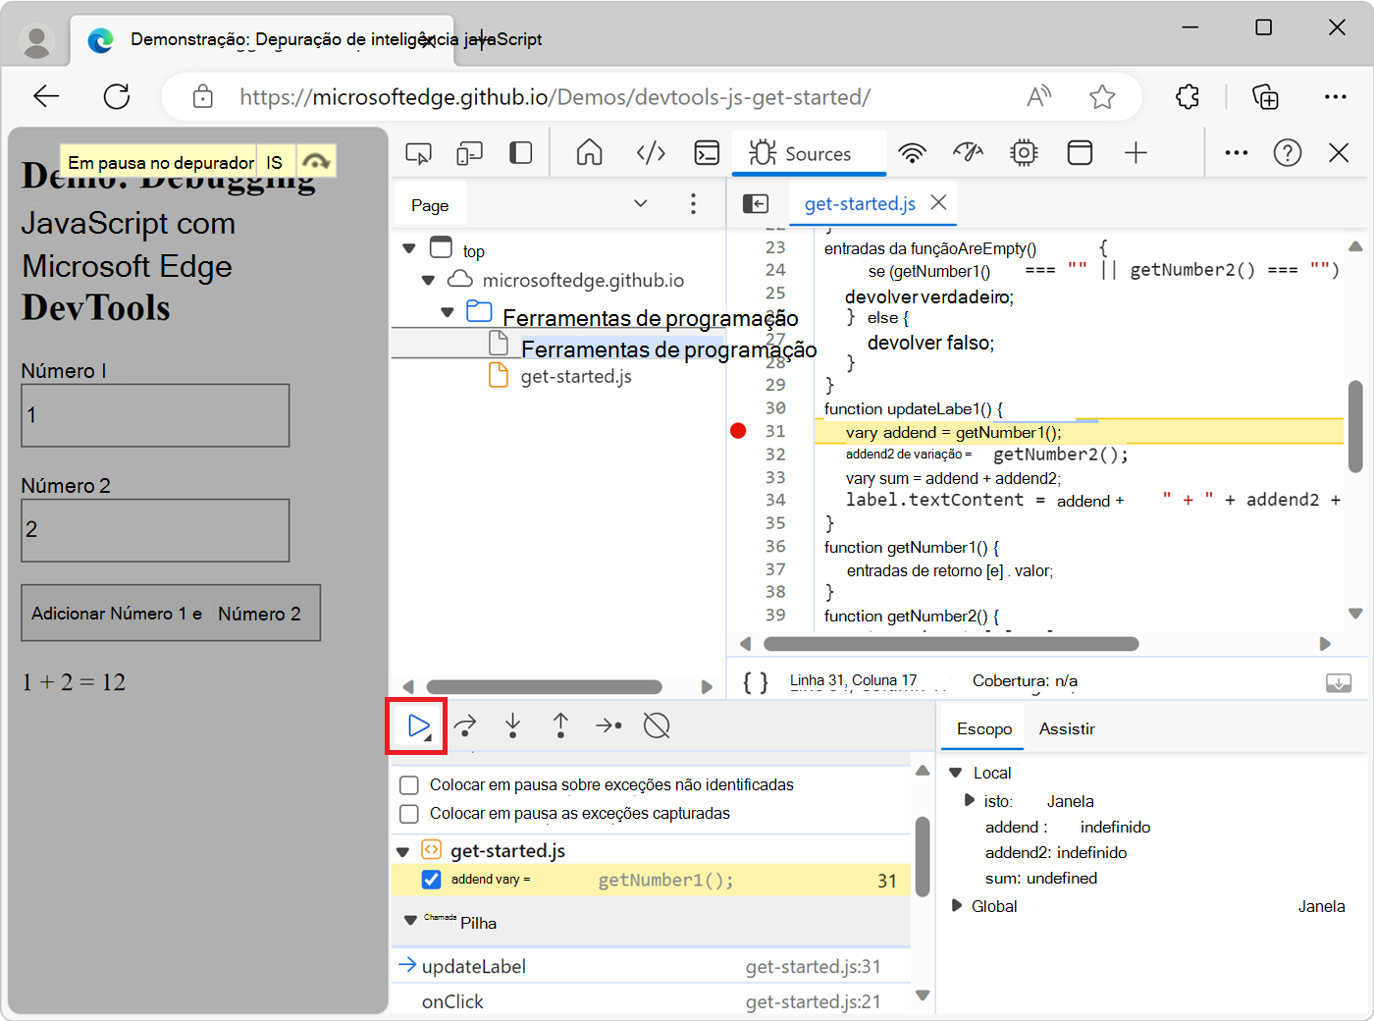The height and width of the screenshot is (1021, 1374).
Task: Uncheck the line 31 breakpoint checkbox
Action: click(x=431, y=880)
